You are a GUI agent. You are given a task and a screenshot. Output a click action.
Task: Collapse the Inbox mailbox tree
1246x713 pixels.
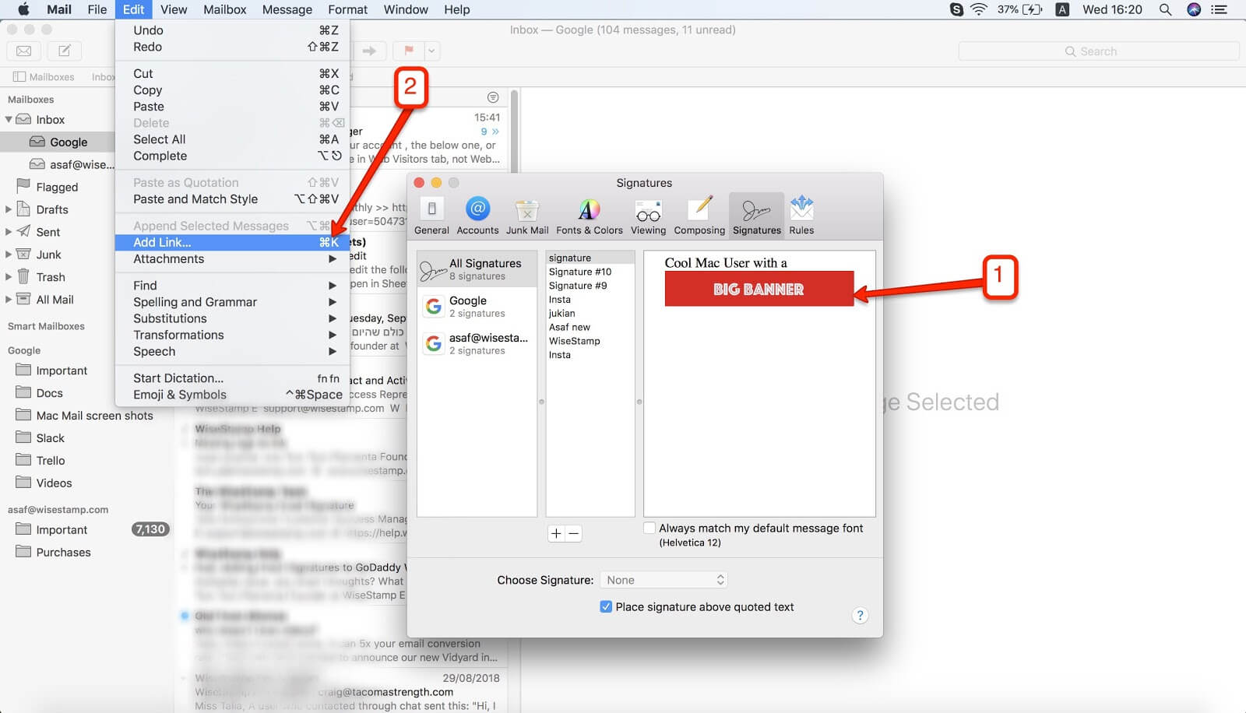coord(10,119)
